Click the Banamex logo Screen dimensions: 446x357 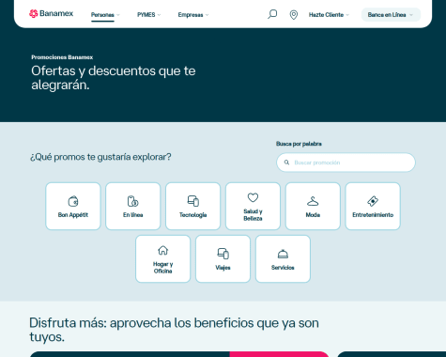click(x=51, y=13)
